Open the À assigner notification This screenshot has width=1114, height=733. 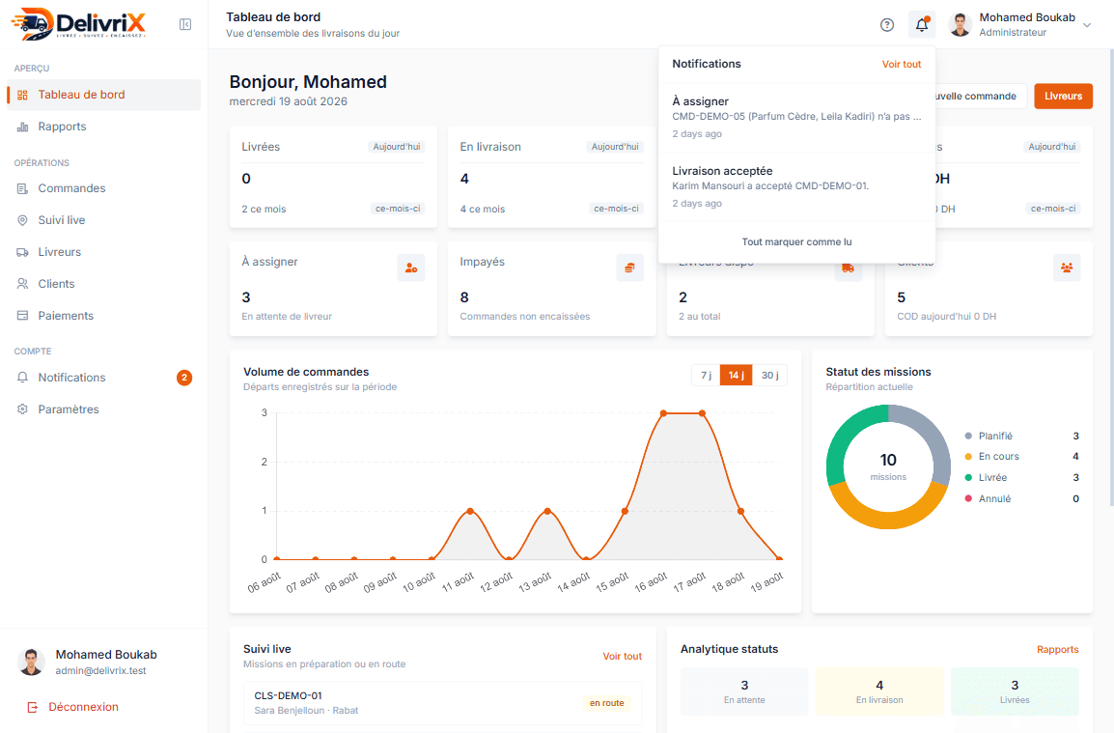coord(796,117)
